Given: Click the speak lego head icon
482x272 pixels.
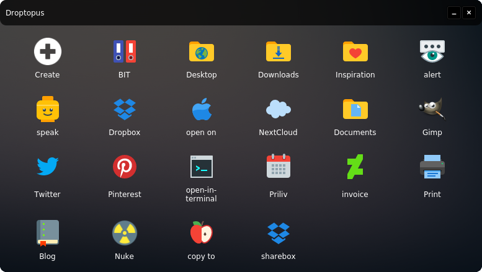Looking at the screenshot, I should click(48, 109).
